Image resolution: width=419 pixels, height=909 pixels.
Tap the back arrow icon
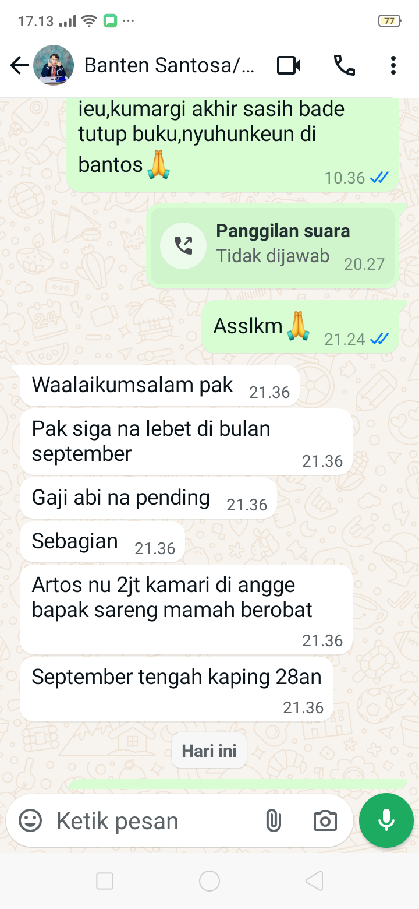tap(19, 66)
